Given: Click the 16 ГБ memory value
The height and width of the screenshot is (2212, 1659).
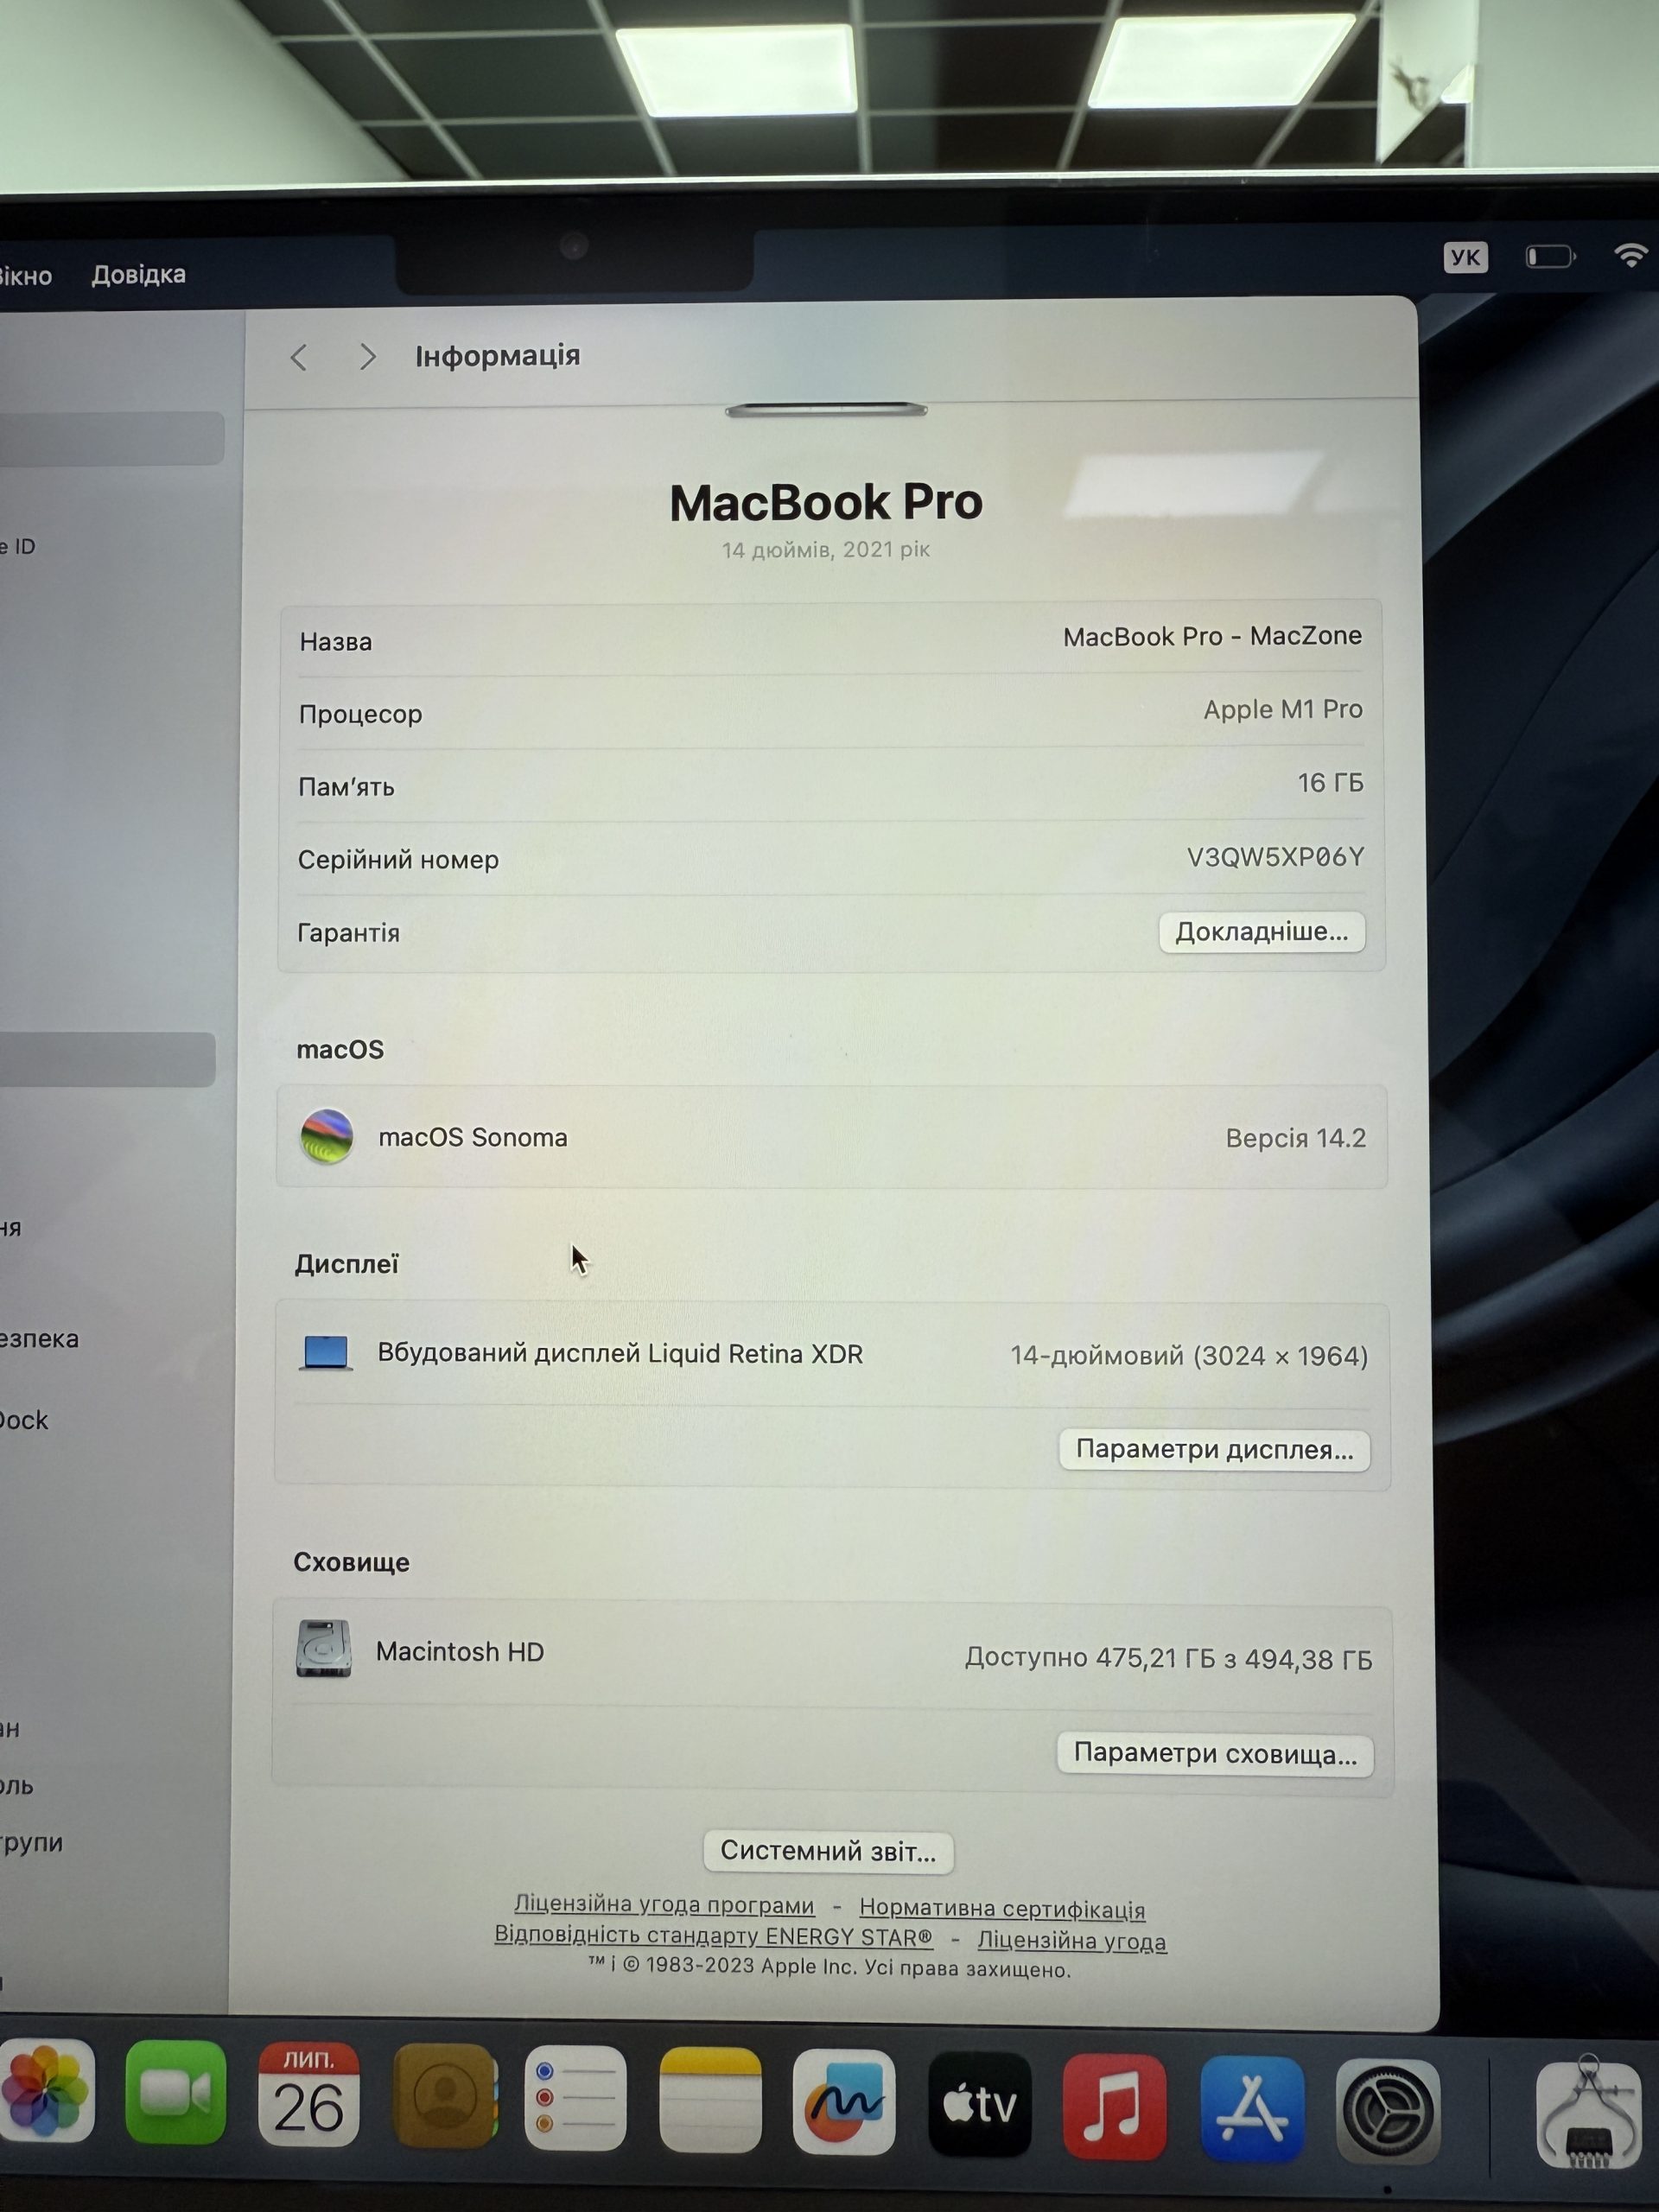Looking at the screenshot, I should [1331, 783].
